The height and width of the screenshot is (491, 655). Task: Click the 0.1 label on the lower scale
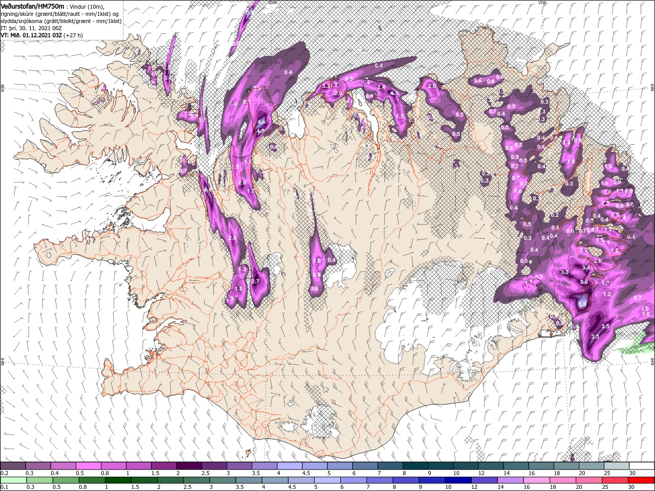4,487
